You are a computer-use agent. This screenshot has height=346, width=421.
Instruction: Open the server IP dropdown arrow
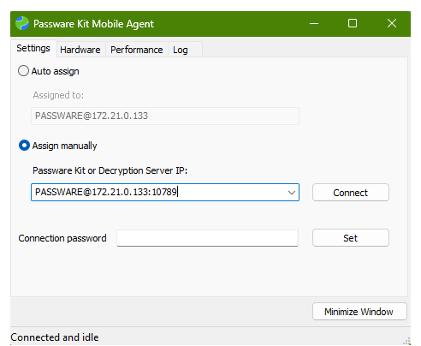(x=291, y=193)
